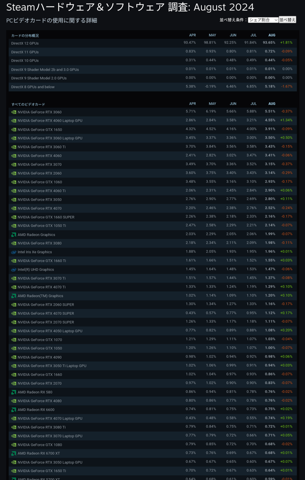The image size is (305, 480).
Task: Click NVIDIA GeForce GTX 1050 Ti name
Action: coord(42,226)
